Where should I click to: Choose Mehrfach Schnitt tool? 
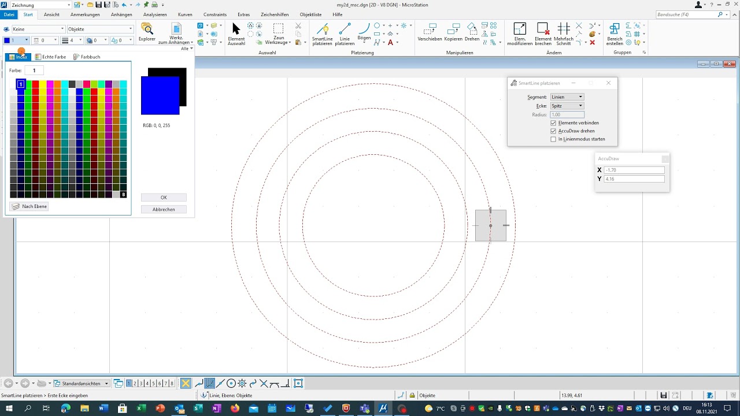tap(564, 34)
